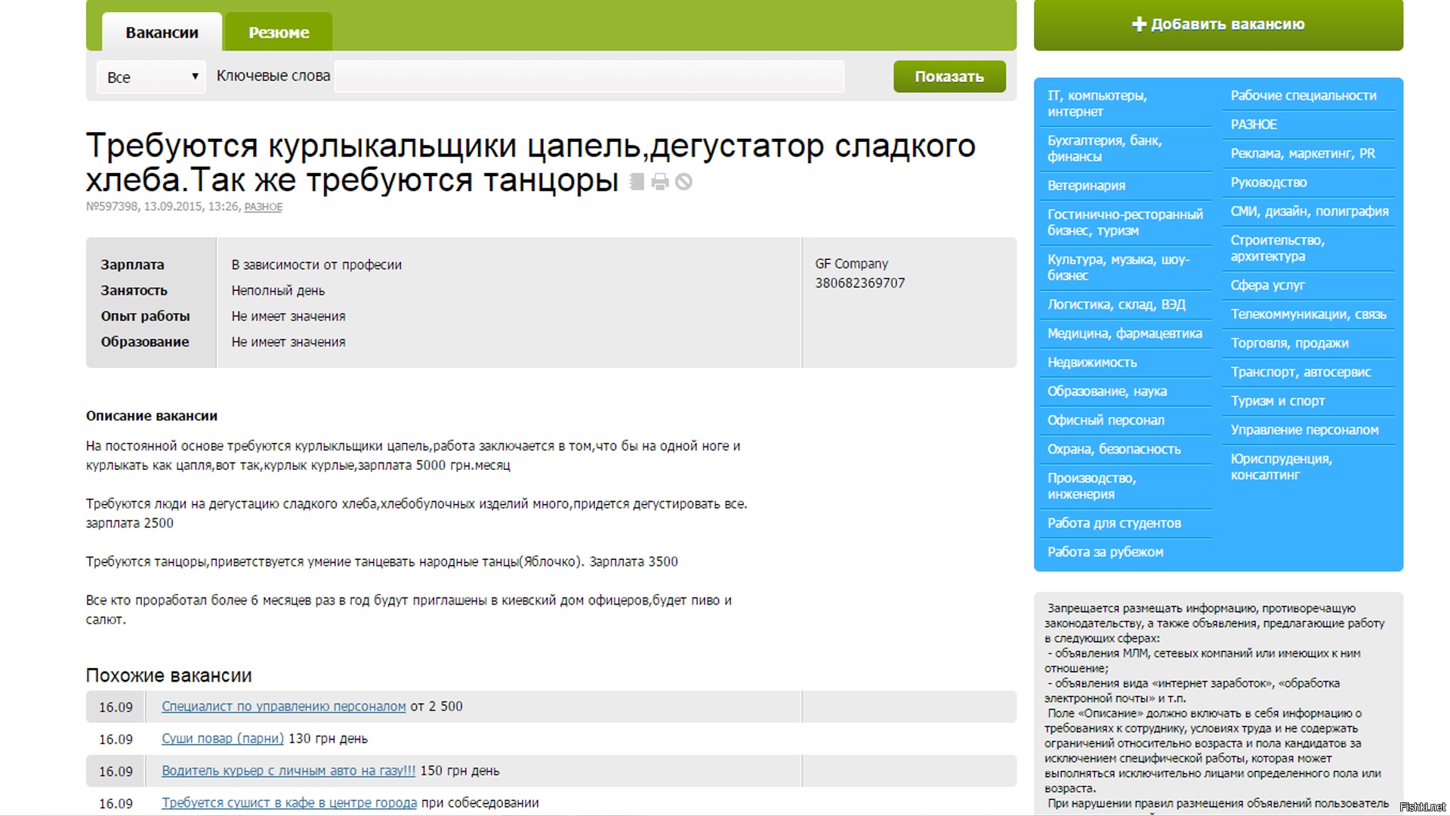
Task: Open СМИ, дизайн, полиграфия category
Action: click(1310, 211)
